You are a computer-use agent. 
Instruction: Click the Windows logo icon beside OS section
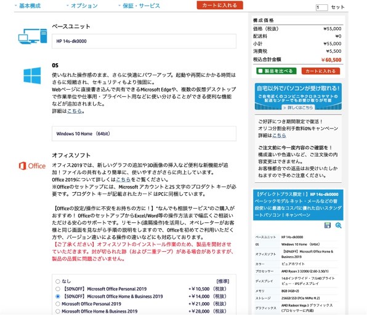32,76
